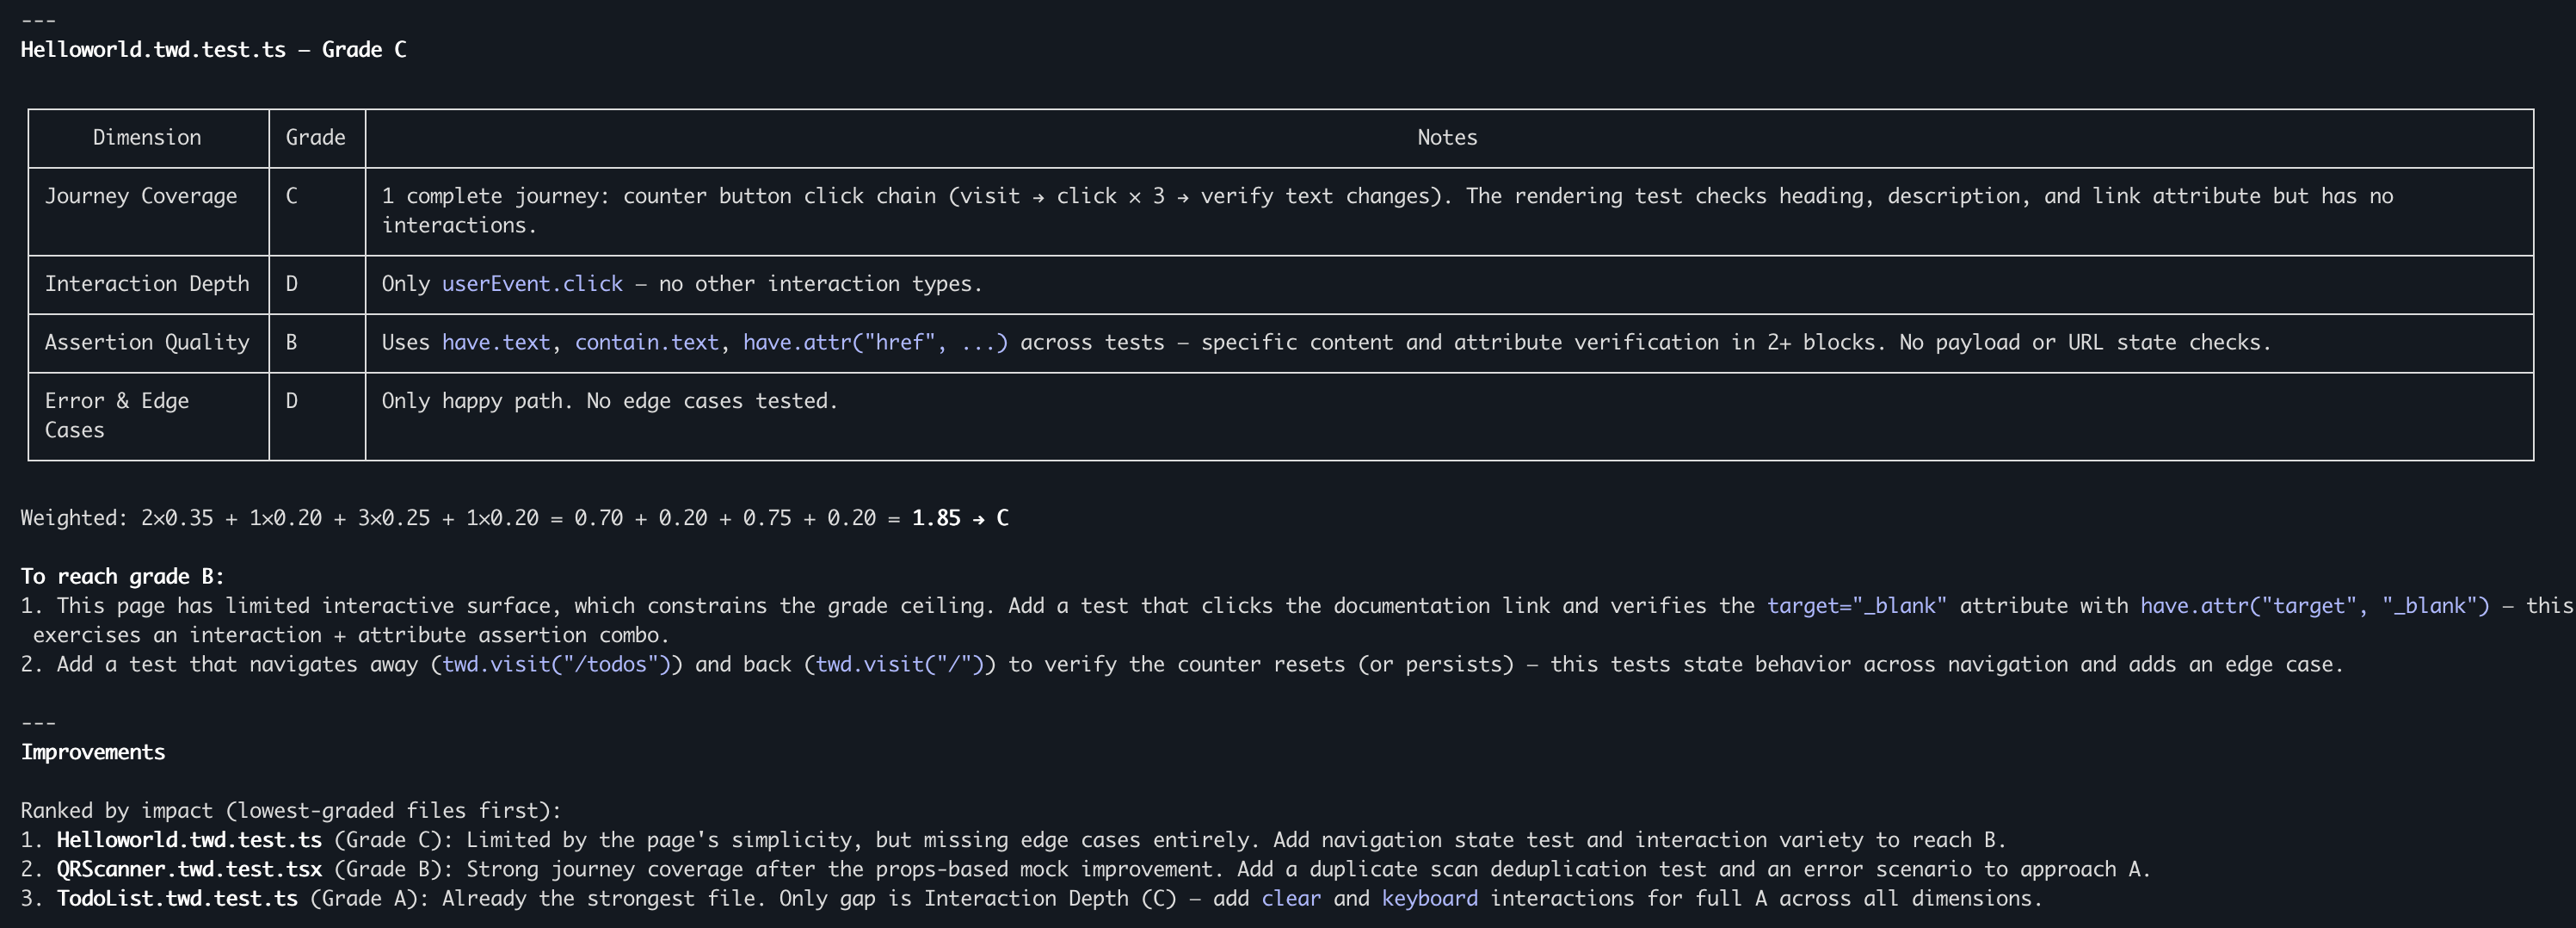2576x928 pixels.
Task: Click the QRScanner.twd.test.tsx file name
Action: (x=189, y=870)
